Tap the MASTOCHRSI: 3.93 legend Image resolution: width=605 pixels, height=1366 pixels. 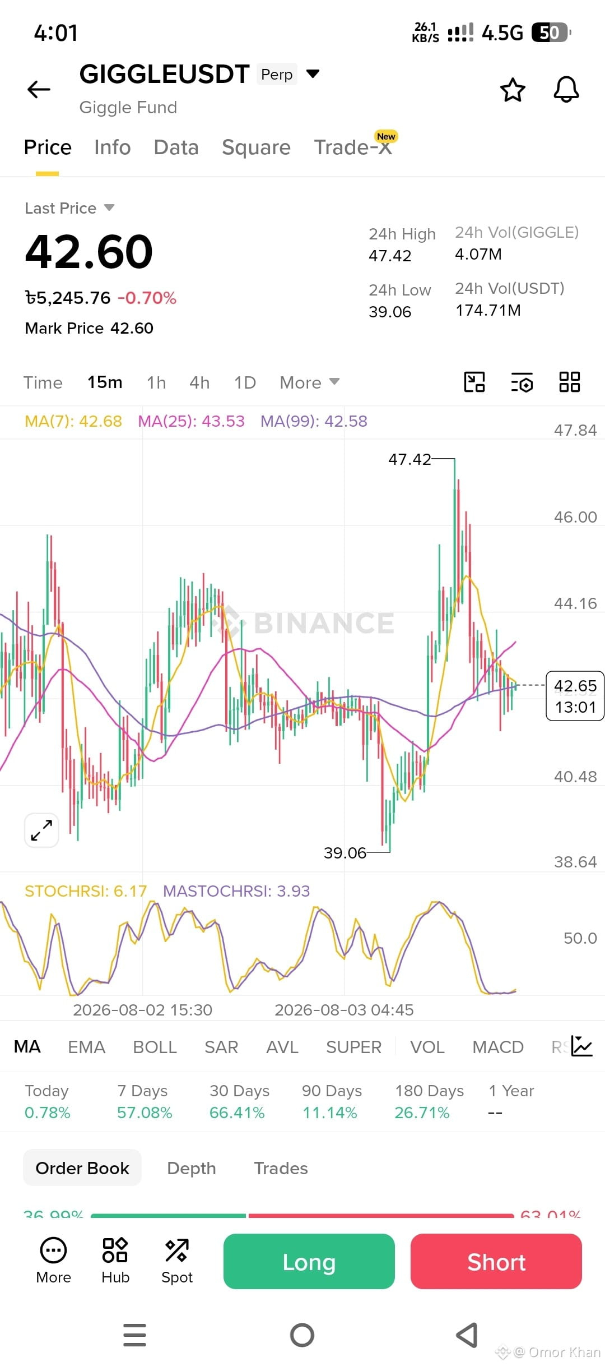(x=236, y=891)
